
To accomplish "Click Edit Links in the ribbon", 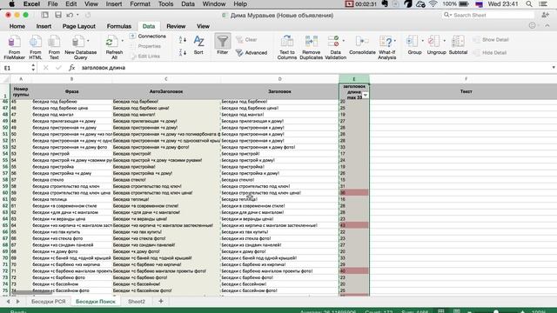I will pyautogui.click(x=145, y=56).
